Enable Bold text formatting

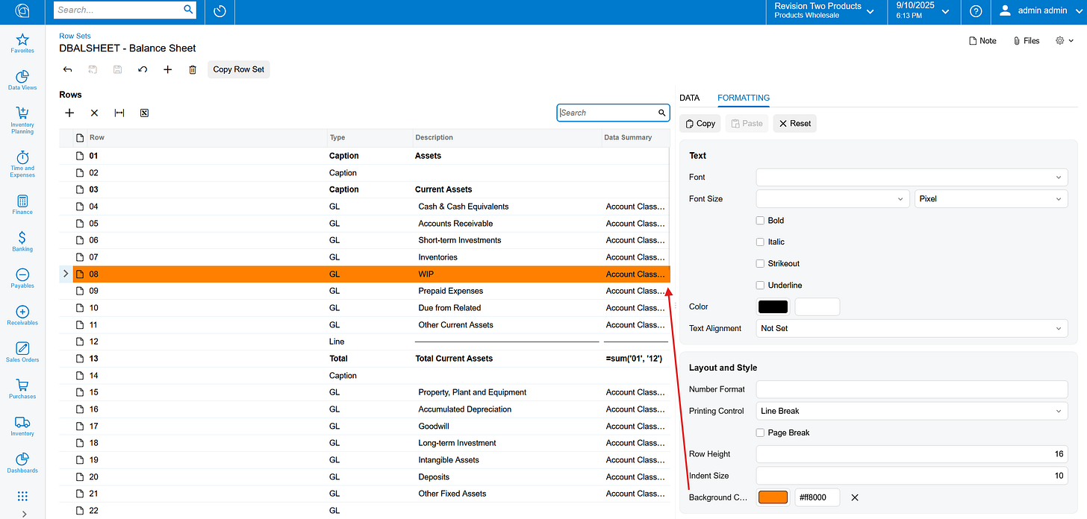[759, 220]
